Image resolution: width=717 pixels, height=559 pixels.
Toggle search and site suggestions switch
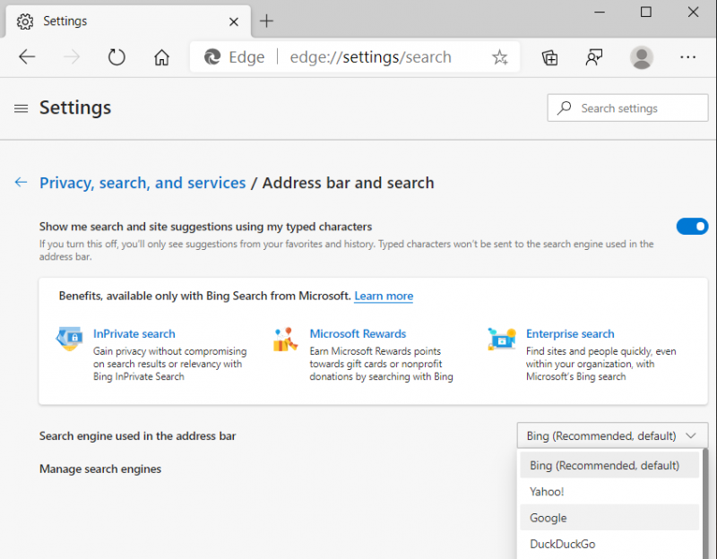point(692,227)
